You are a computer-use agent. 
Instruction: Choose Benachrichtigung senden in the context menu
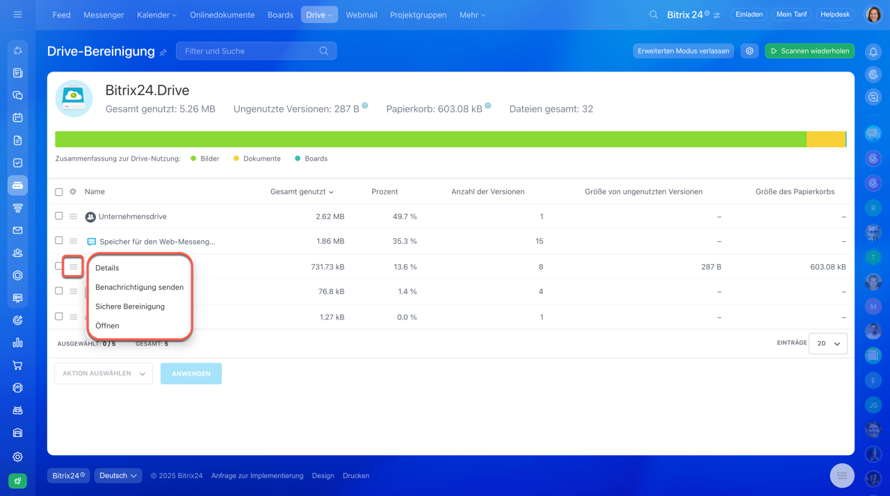(x=139, y=287)
